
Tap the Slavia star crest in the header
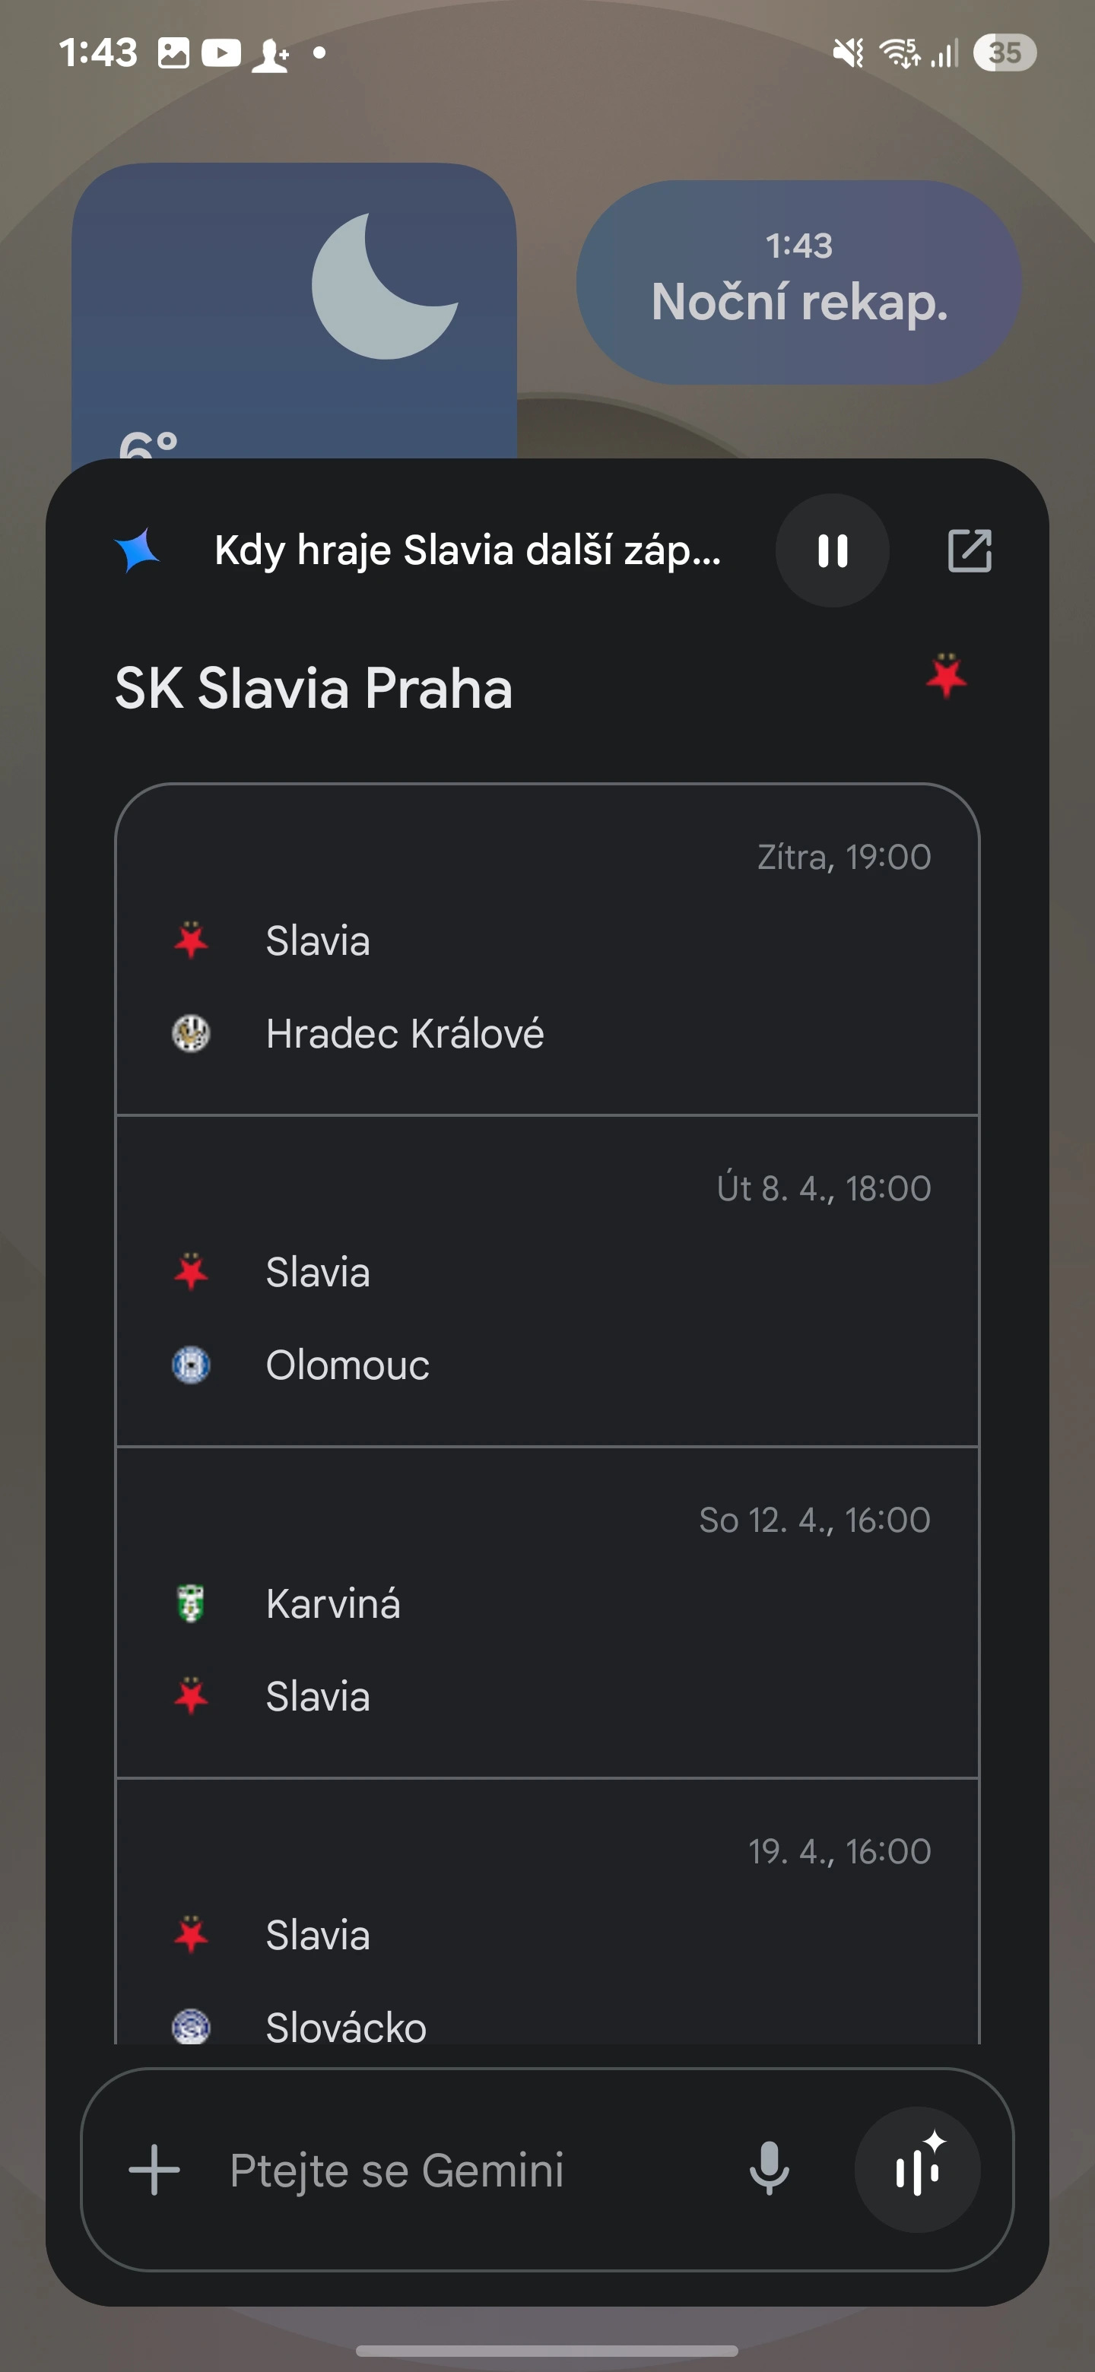[x=946, y=677]
